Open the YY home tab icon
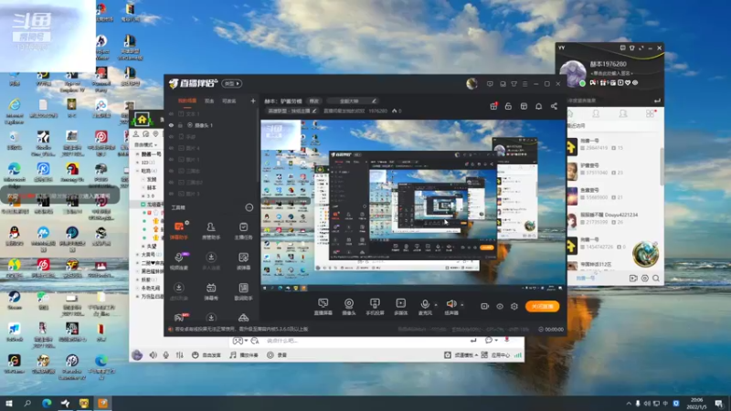Screen dimensions: 731x411 point(569,113)
